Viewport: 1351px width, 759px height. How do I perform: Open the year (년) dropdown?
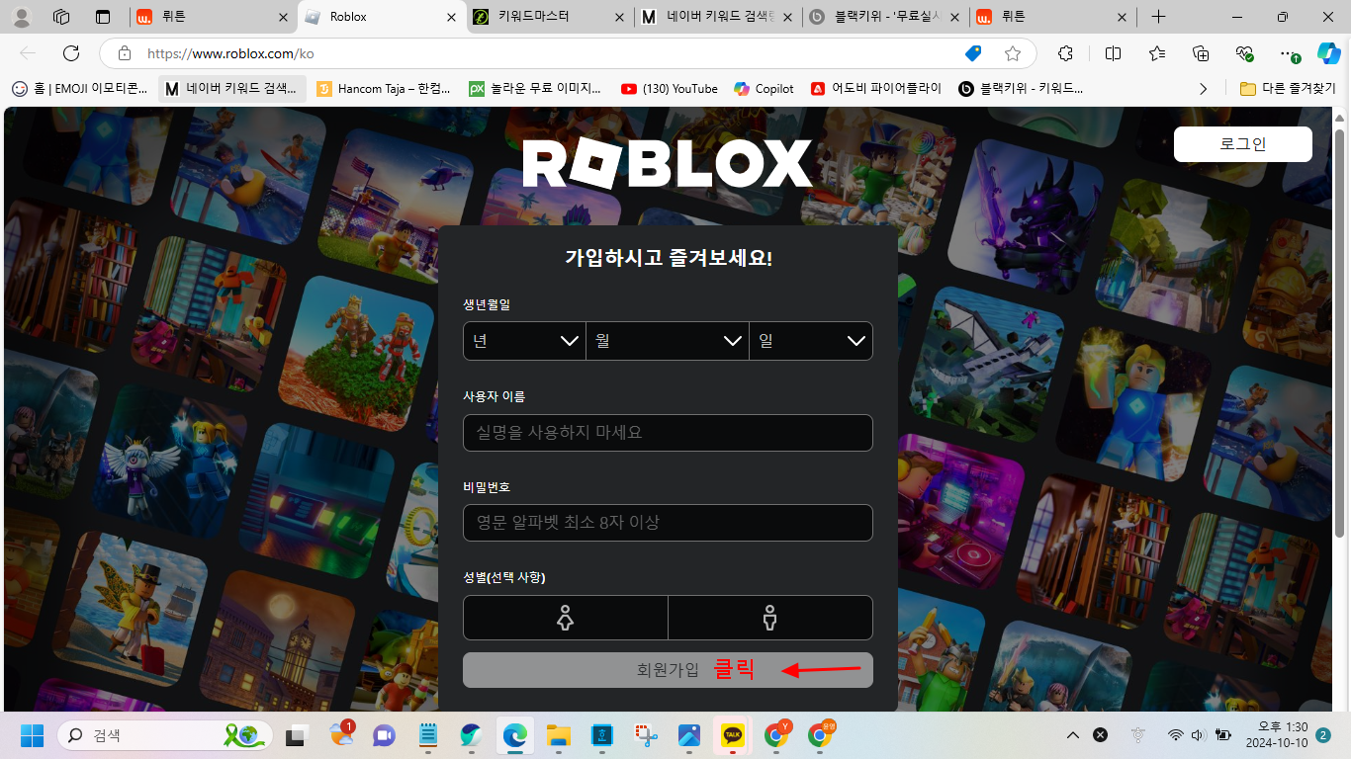point(524,341)
